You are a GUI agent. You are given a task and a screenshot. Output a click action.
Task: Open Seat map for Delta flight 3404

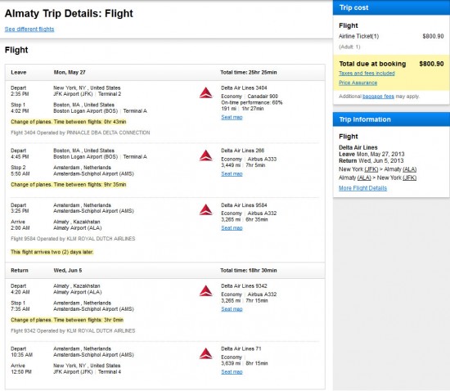tap(232, 117)
